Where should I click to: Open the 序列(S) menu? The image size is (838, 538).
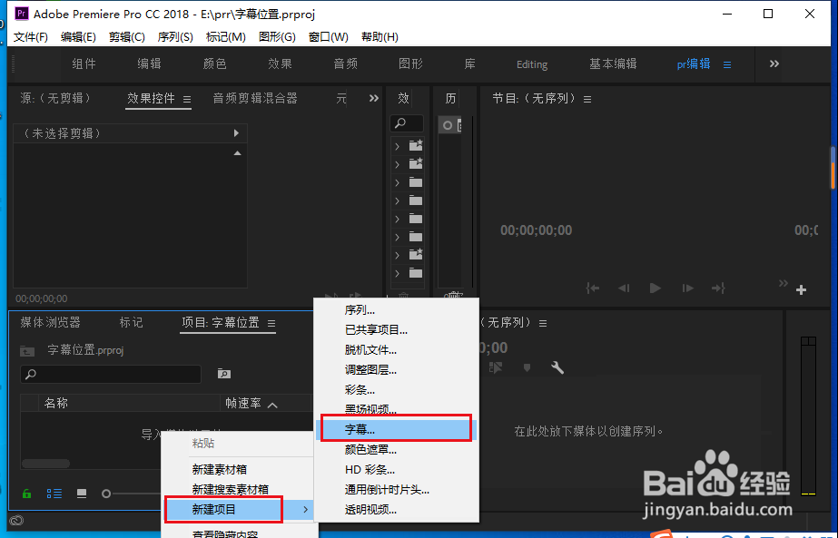174,37
